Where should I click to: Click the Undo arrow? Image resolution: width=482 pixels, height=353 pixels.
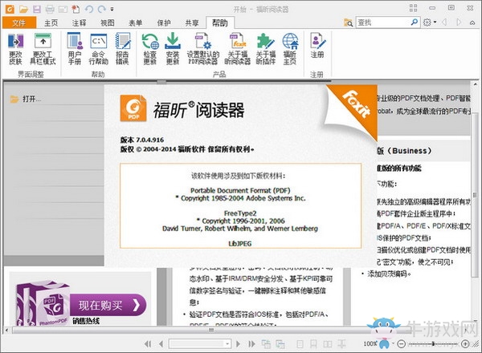click(89, 9)
